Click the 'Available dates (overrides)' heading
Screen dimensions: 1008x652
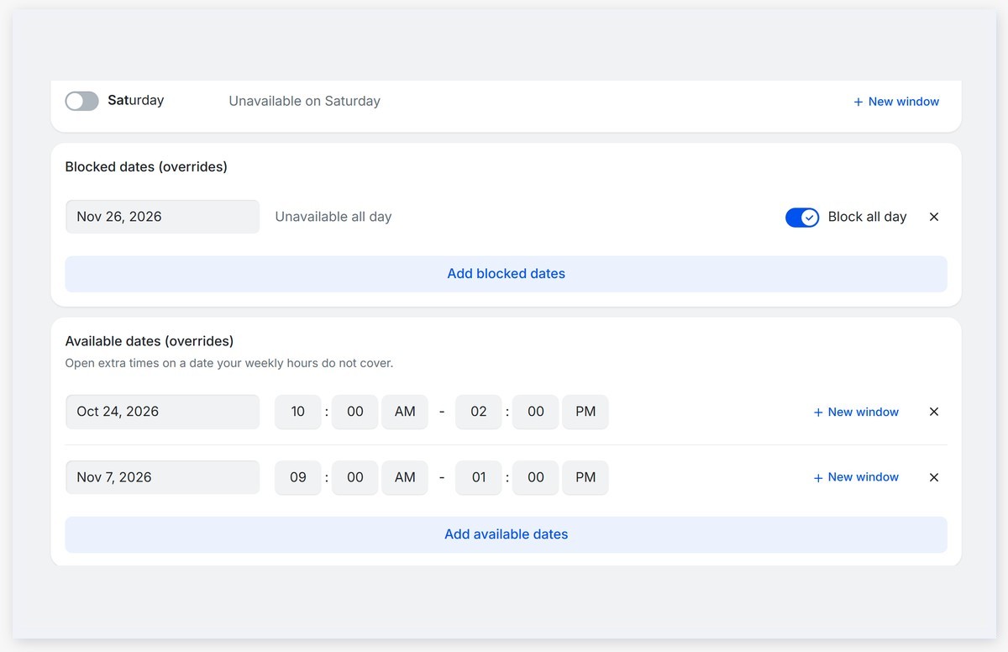tap(150, 341)
